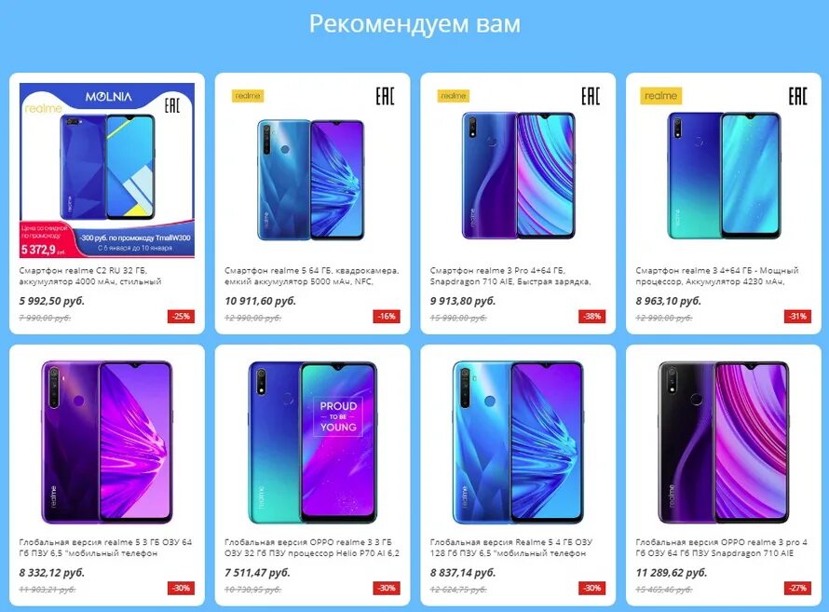Click the MOLNIA logo on first card
829x612 pixels.
108,97
